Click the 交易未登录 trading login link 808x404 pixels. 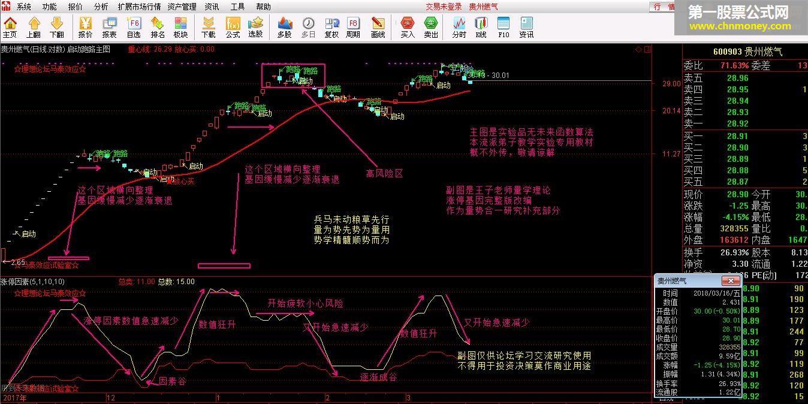444,7
